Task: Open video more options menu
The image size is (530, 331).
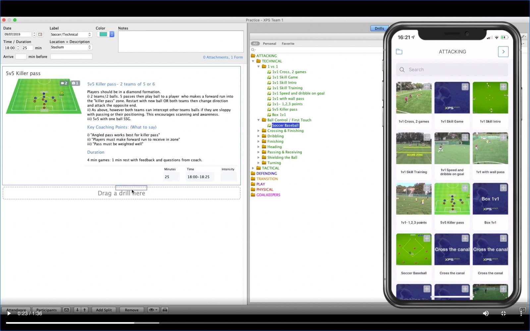Action: (x=521, y=313)
